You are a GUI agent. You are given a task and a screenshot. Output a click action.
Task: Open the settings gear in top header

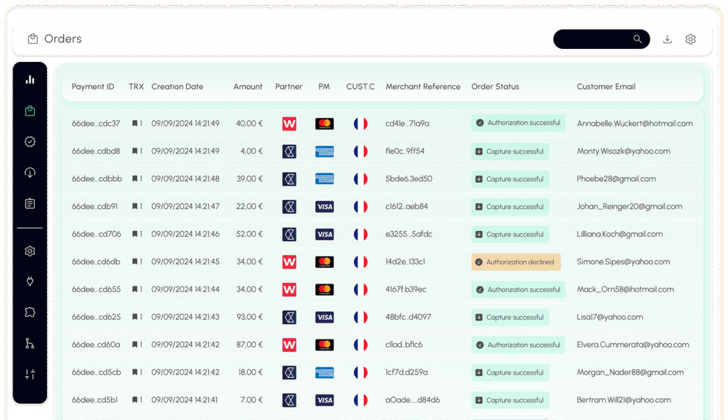(x=690, y=39)
